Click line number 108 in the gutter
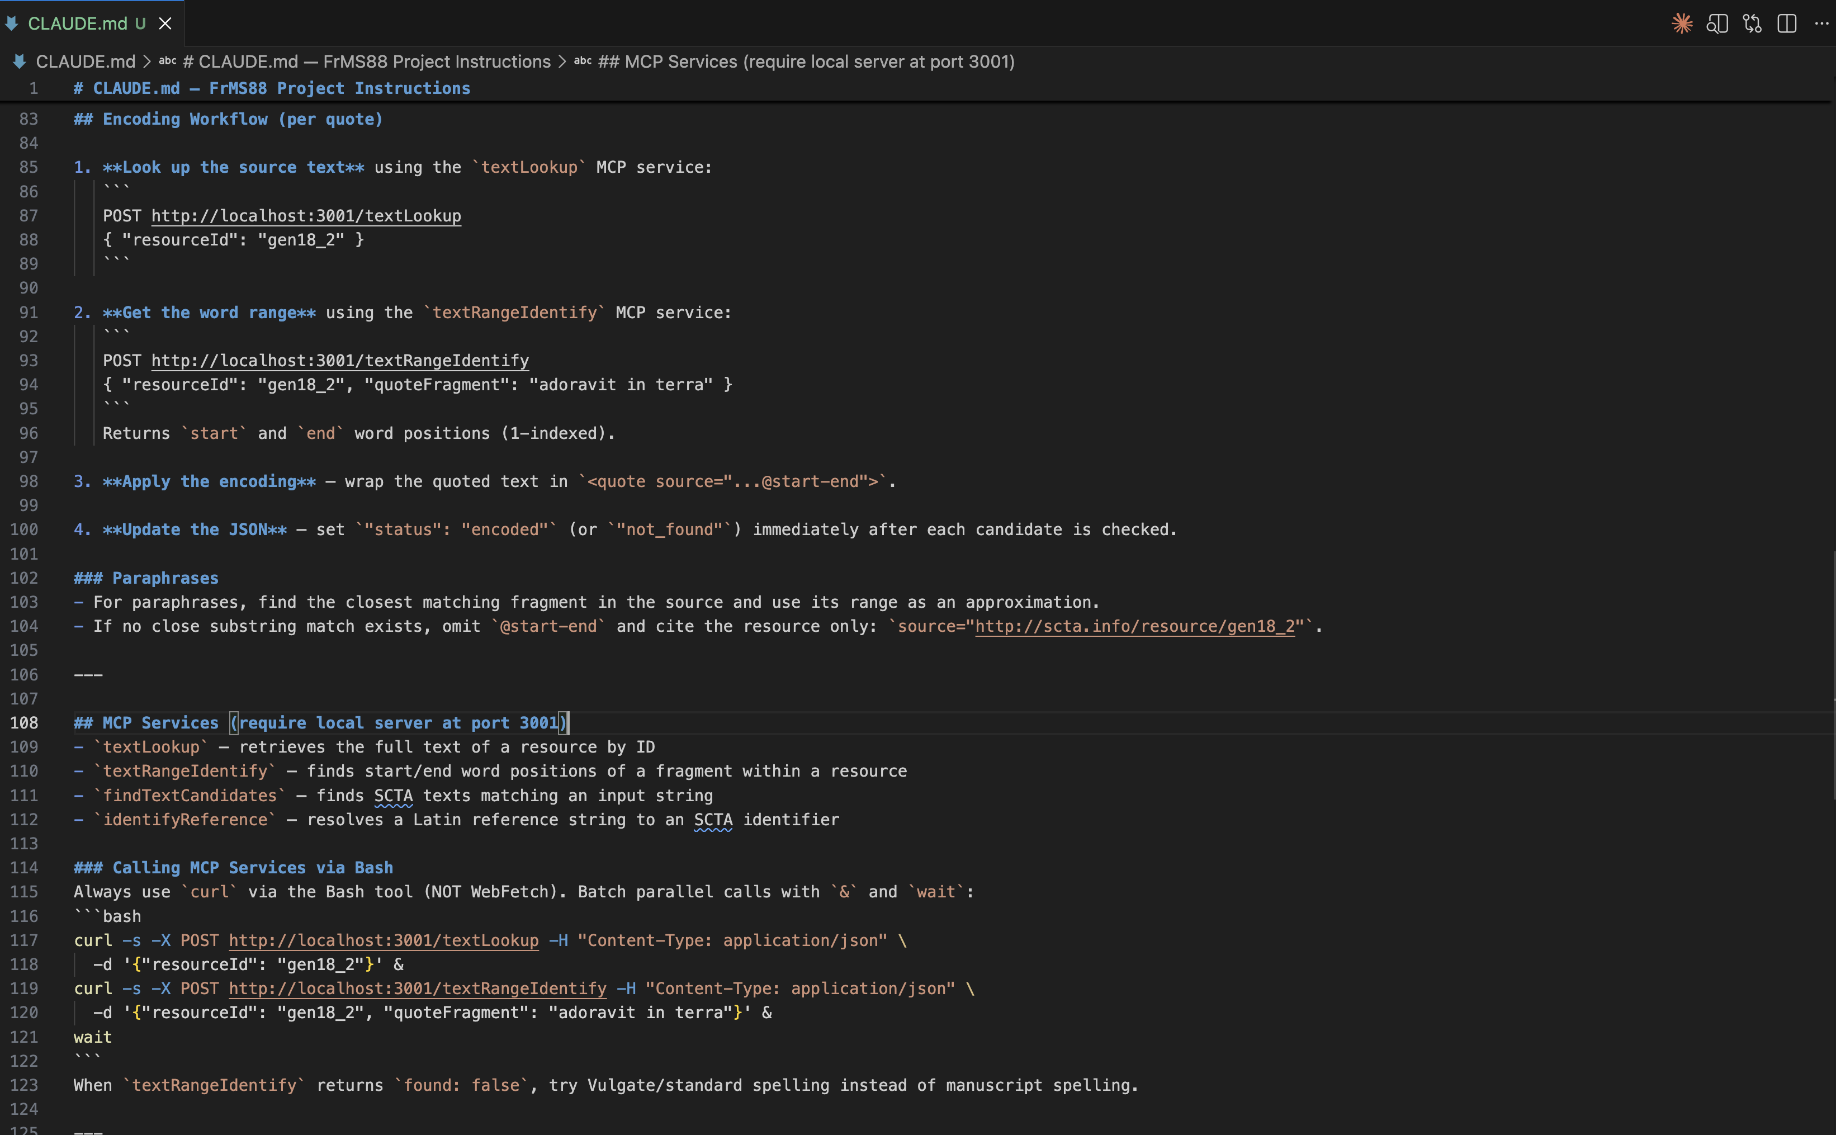This screenshot has height=1135, width=1836. [x=24, y=723]
